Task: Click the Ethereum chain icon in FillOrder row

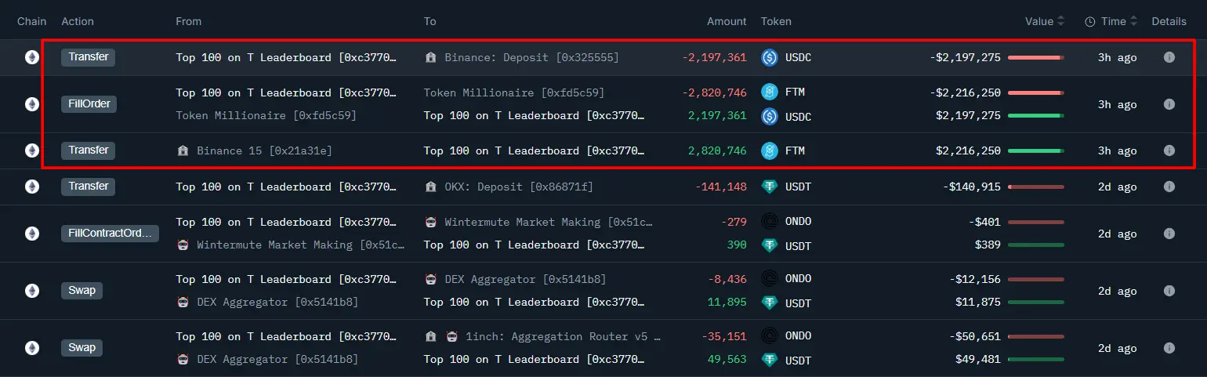Action: pos(32,104)
